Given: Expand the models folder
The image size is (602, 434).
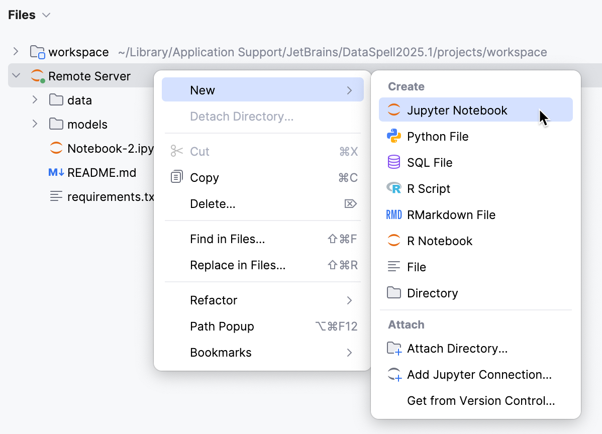Looking at the screenshot, I should pyautogui.click(x=35, y=124).
